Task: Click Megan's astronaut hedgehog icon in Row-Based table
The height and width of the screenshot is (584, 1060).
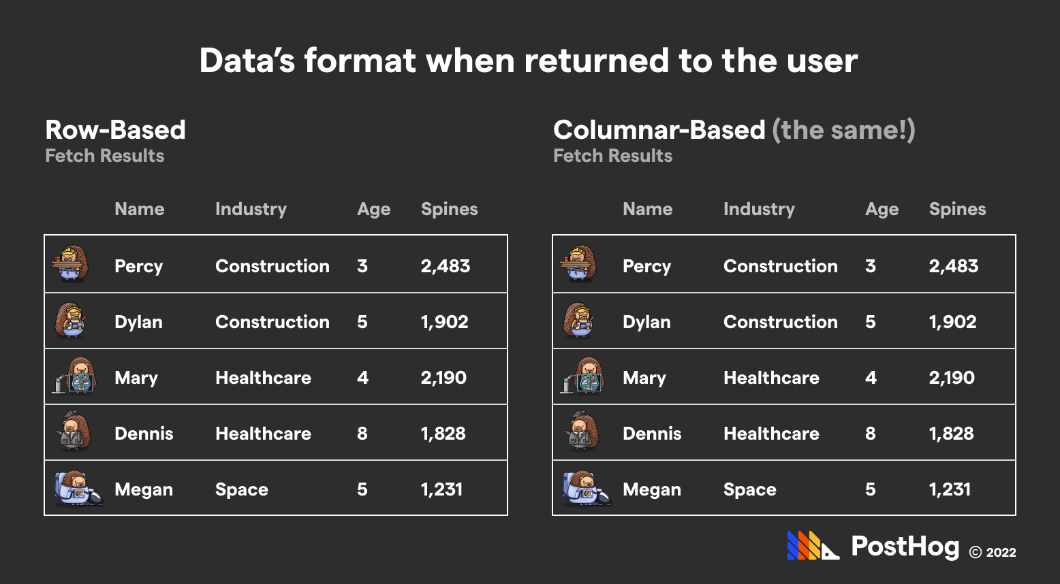Action: [x=77, y=488]
